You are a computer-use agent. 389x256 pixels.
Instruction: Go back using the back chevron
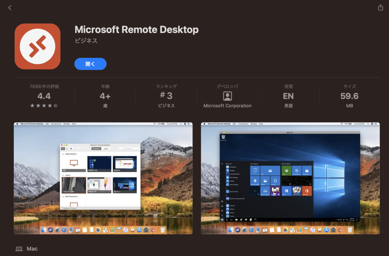pyautogui.click(x=9, y=8)
